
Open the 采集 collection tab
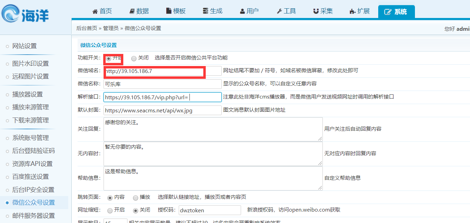[323, 11]
